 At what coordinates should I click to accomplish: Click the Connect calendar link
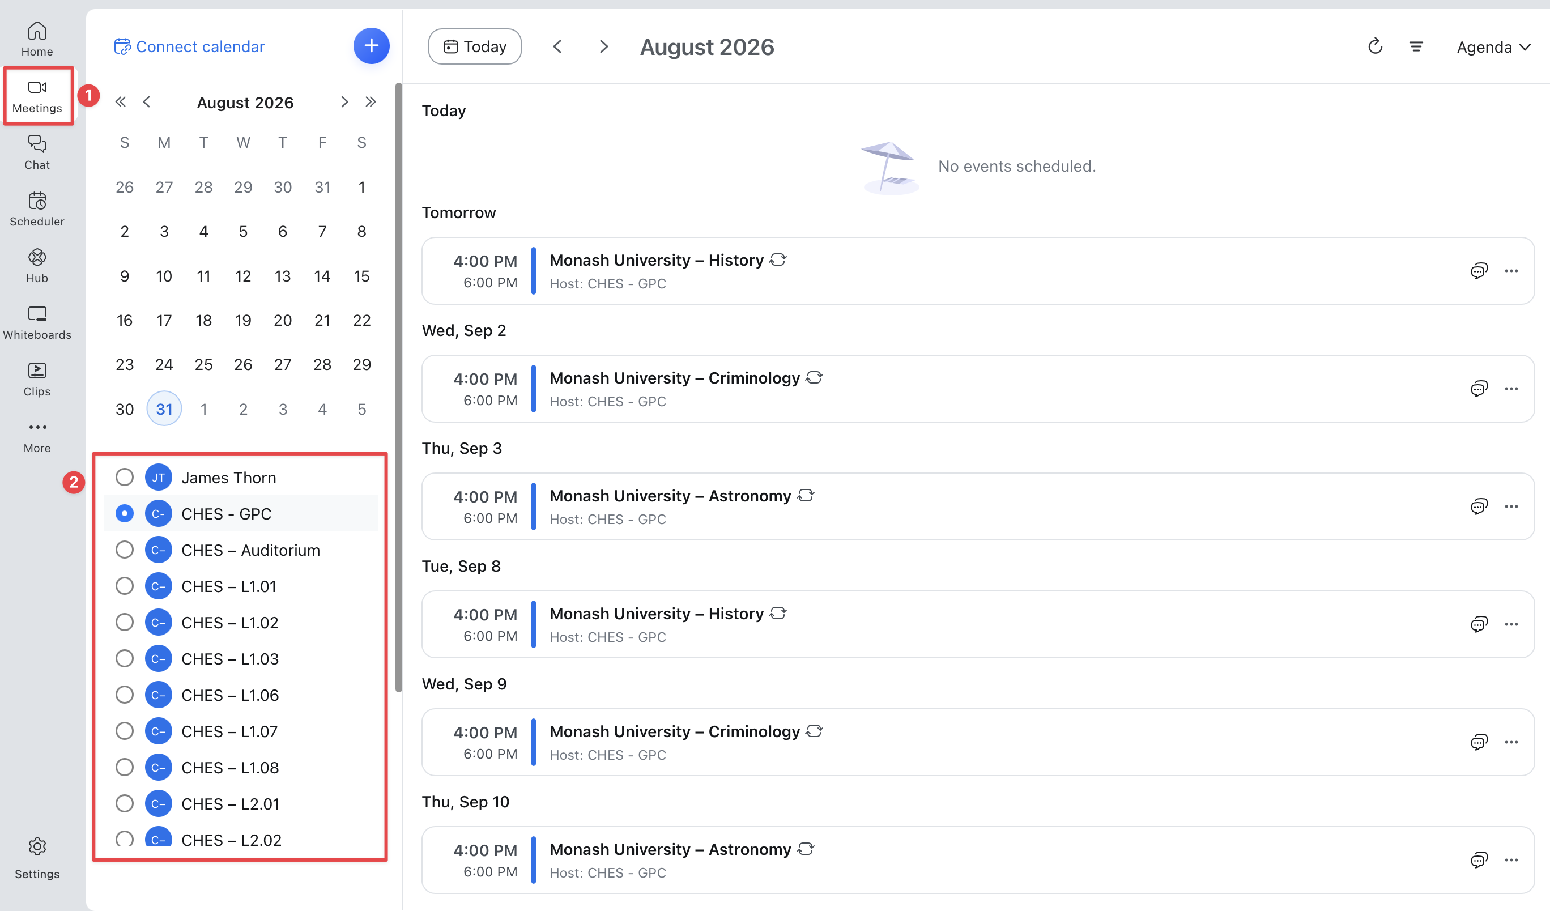point(189,47)
